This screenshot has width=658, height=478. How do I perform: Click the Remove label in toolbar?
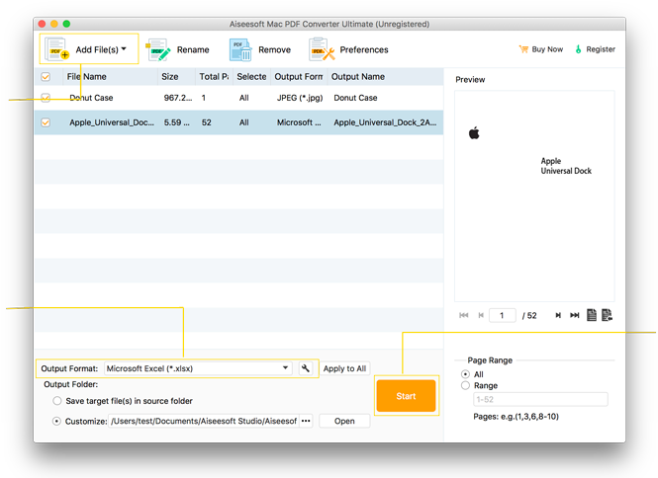coord(274,49)
